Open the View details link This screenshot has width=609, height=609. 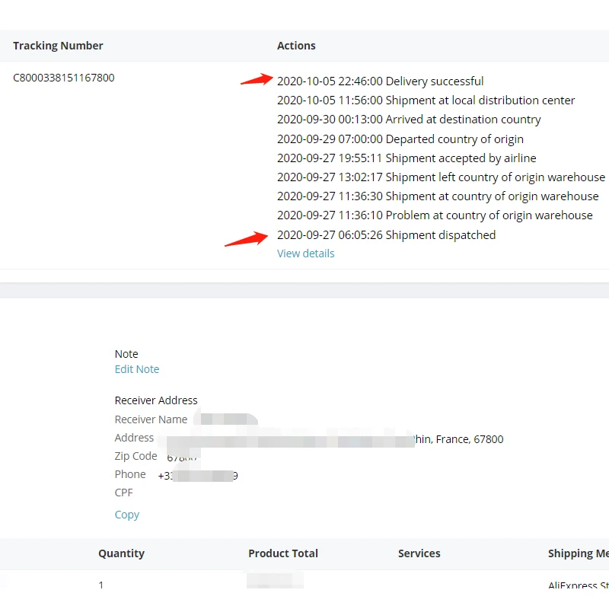(305, 253)
